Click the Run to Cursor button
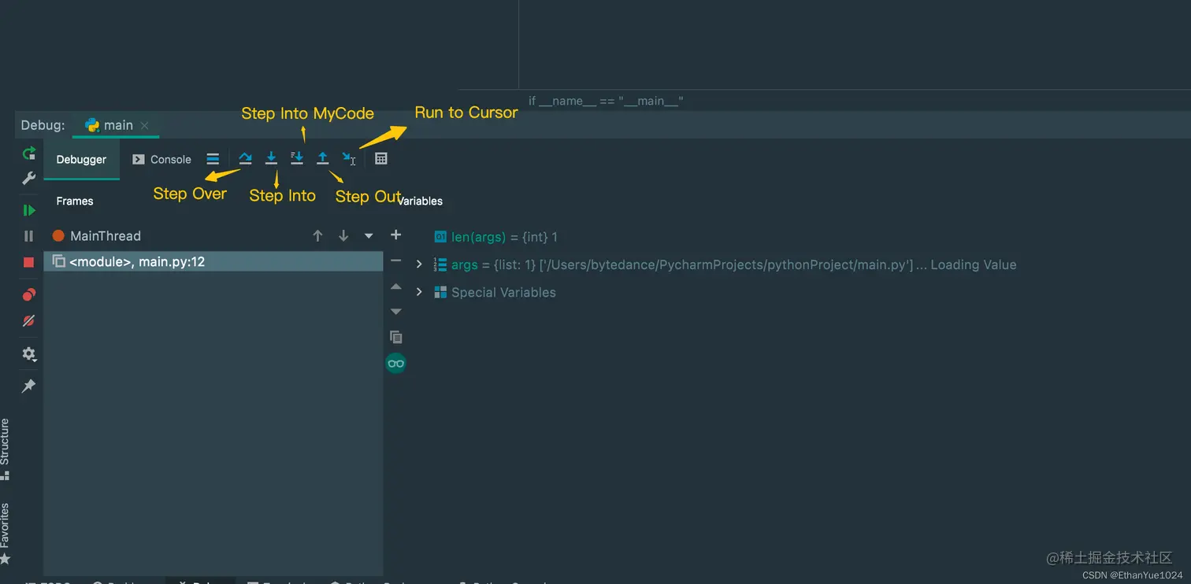The image size is (1191, 584). 349,158
